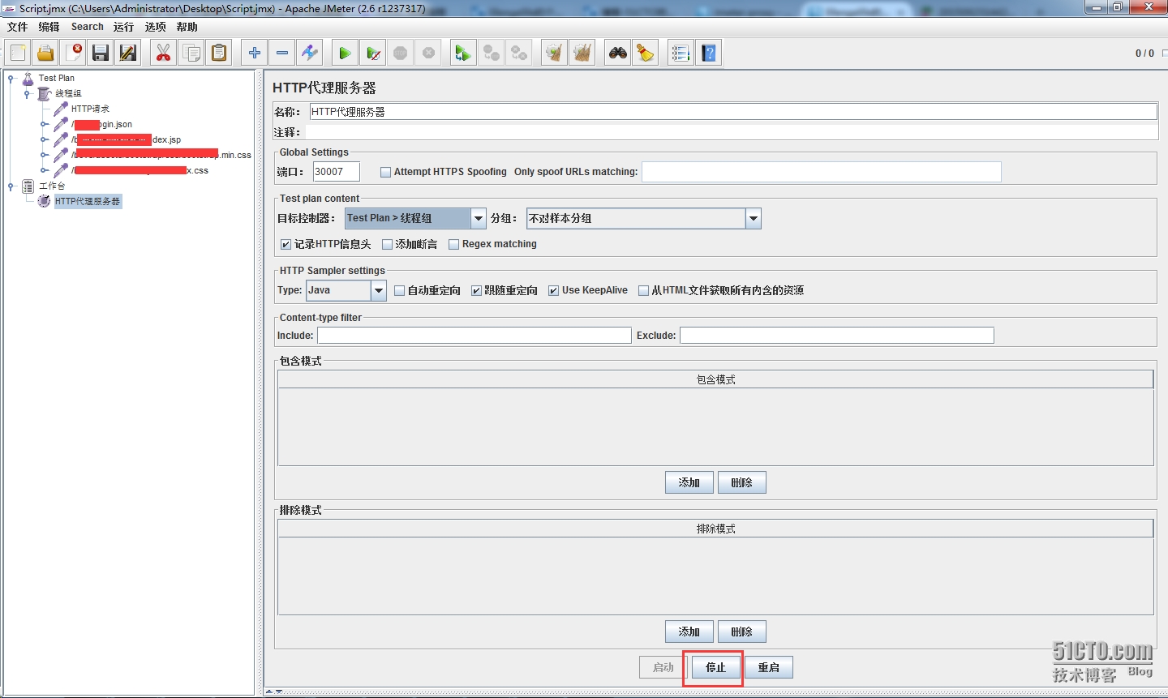
Task: Click the New test plan icon
Action: point(18,54)
